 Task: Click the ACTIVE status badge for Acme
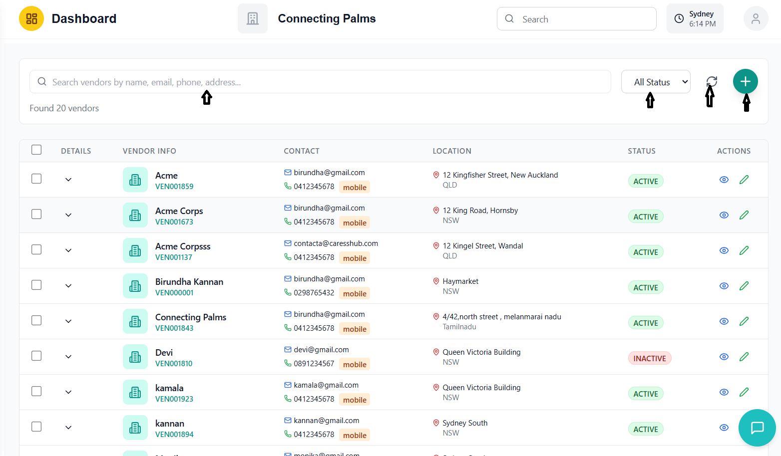click(x=646, y=181)
